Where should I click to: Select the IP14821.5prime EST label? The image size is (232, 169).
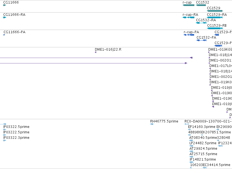[203, 159]
